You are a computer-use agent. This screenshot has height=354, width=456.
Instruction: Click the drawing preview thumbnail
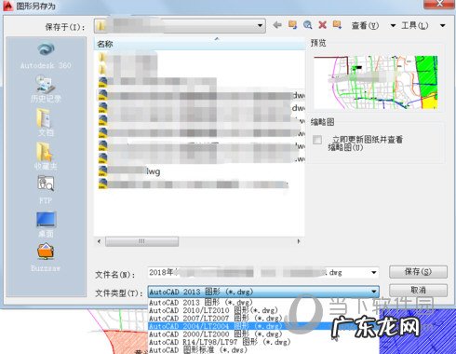pos(376,83)
